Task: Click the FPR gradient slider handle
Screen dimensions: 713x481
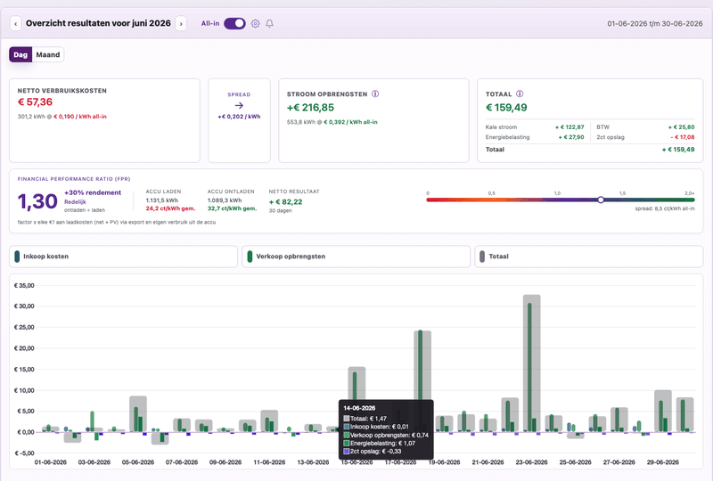Action: click(x=601, y=200)
